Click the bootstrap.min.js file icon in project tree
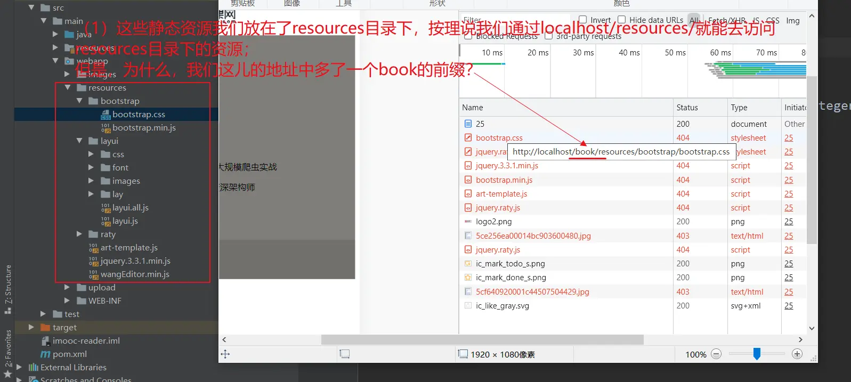Image resolution: width=851 pixels, height=382 pixels. (106, 127)
